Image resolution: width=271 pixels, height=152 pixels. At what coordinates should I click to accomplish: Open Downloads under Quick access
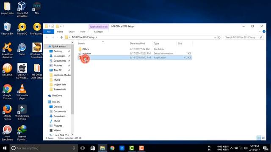(59, 56)
